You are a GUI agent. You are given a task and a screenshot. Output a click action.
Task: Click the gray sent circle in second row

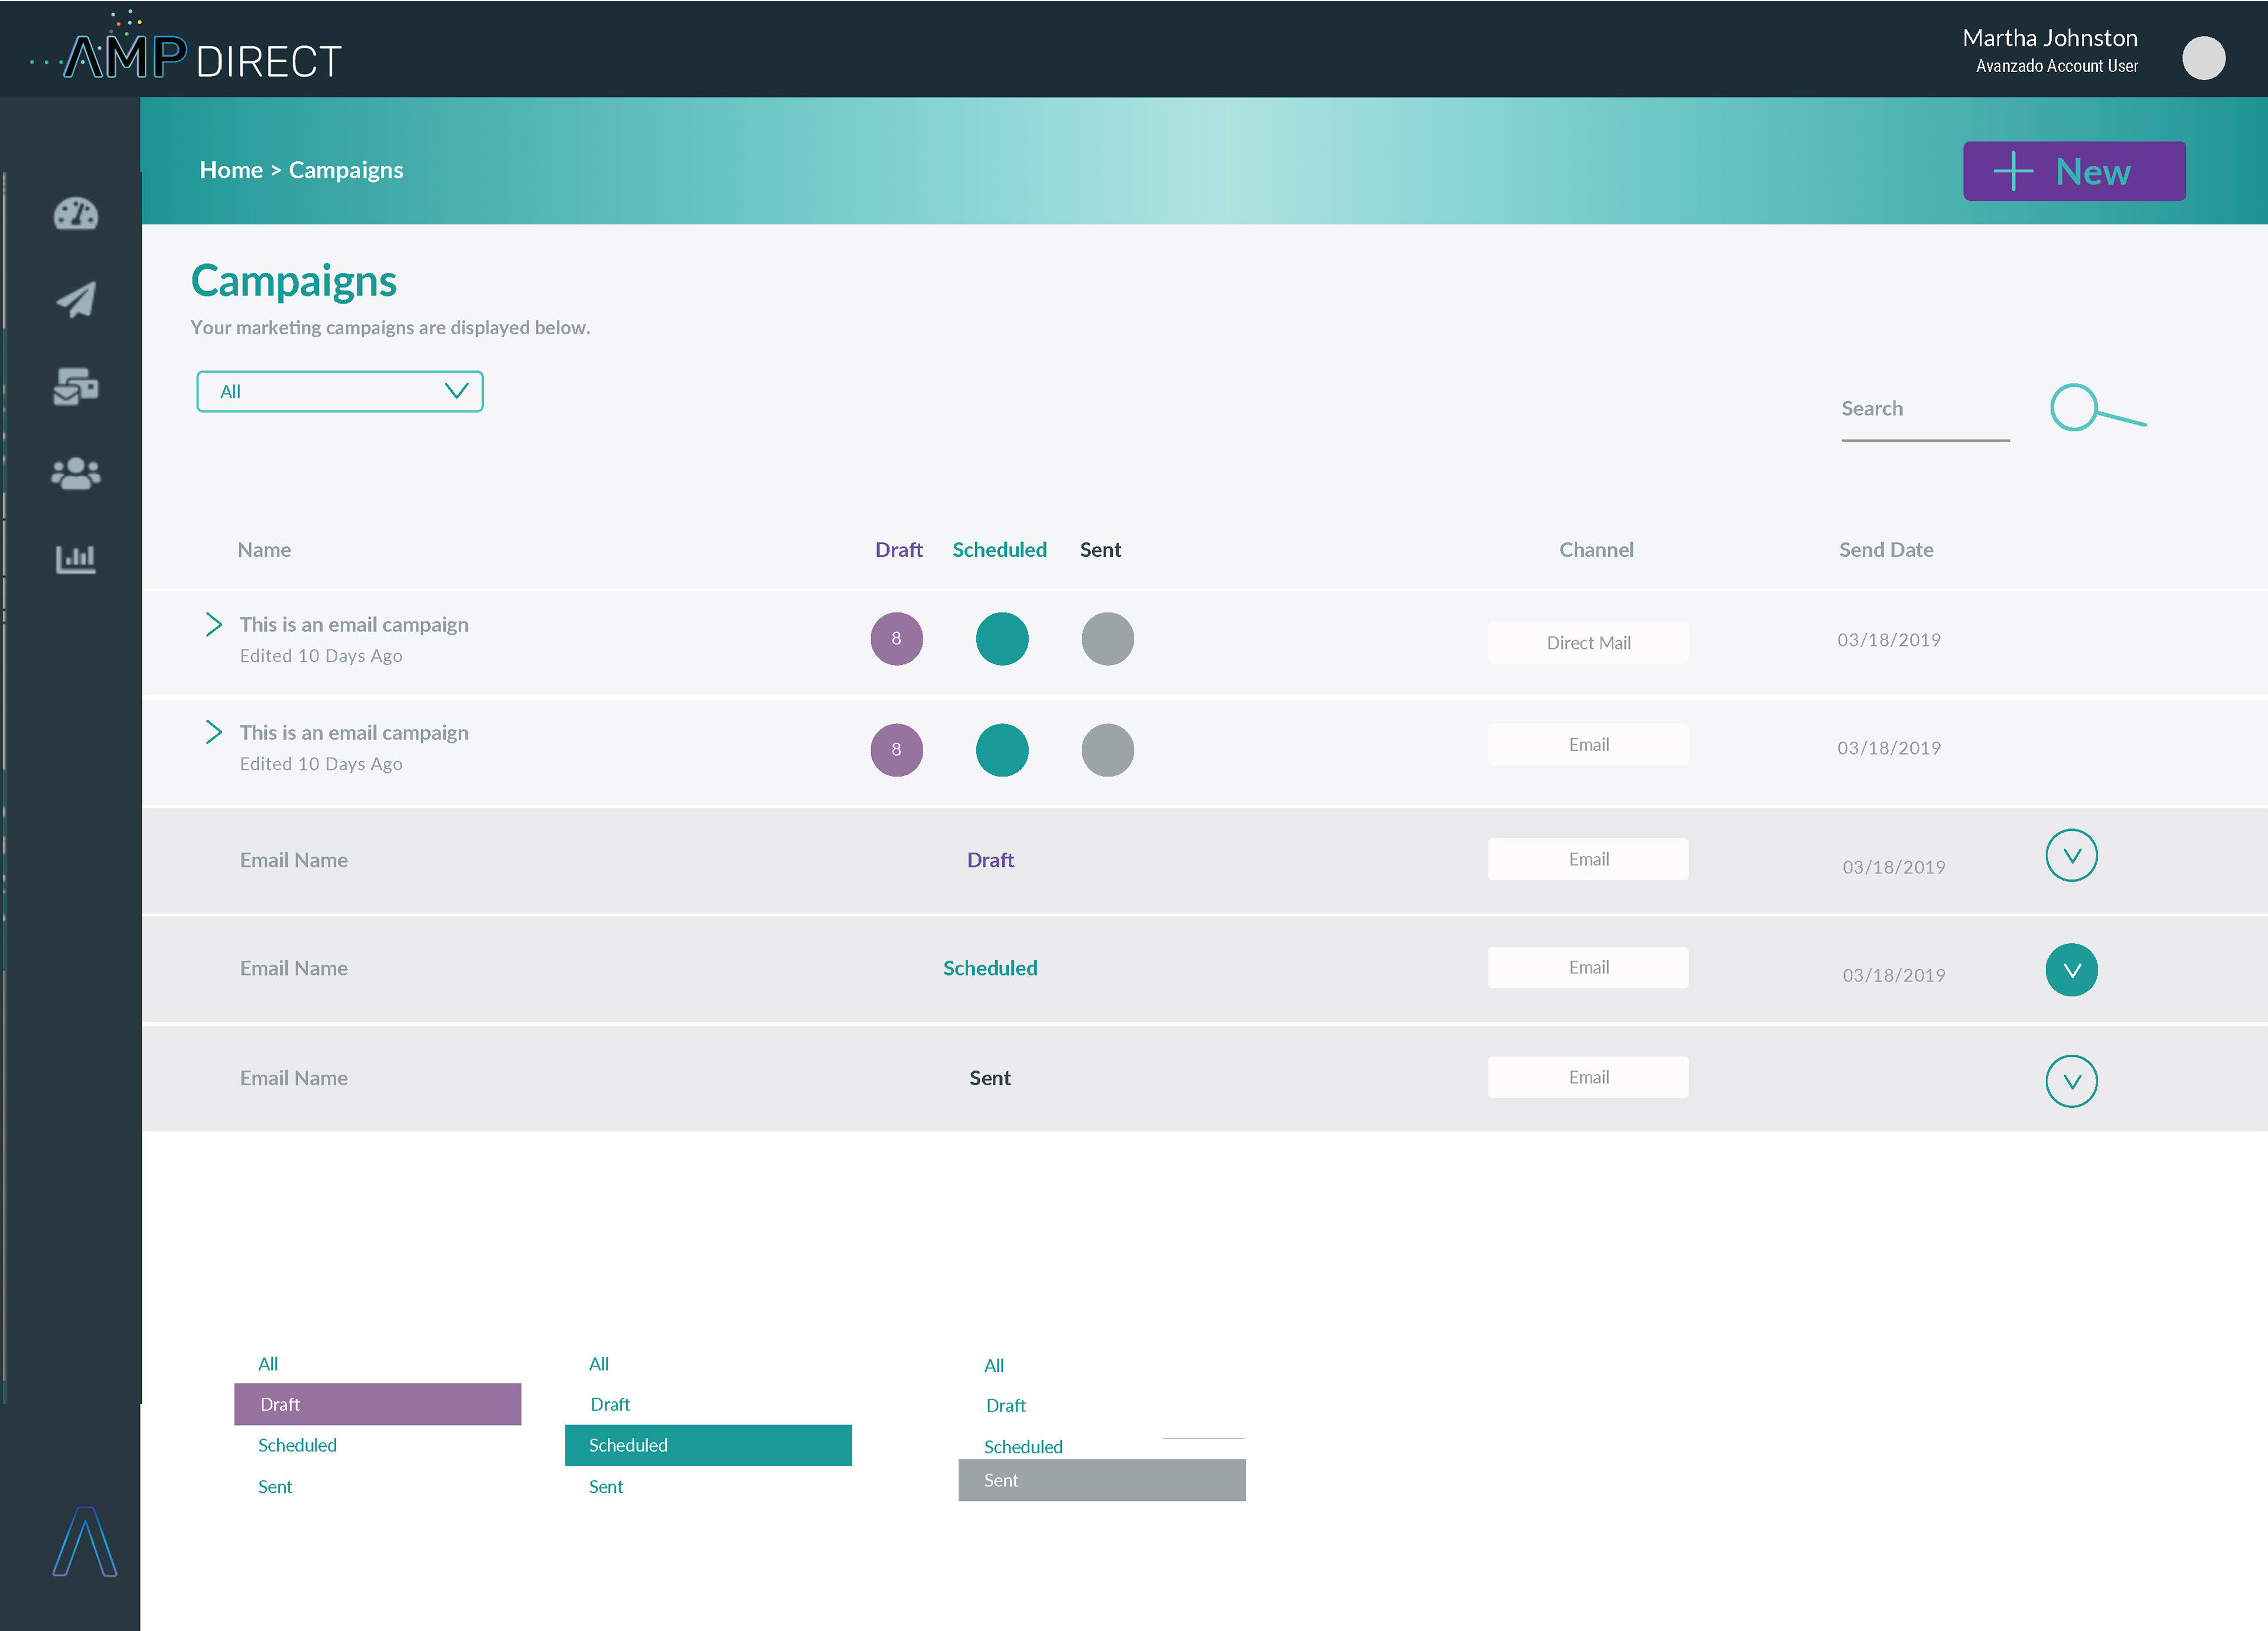[1107, 749]
